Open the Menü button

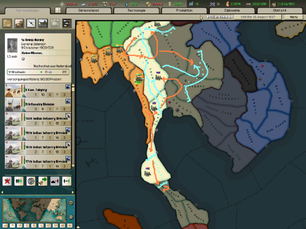coord(293,17)
